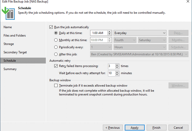Open the Secondary Target step
This screenshot has width=192, height=131.
click(15, 52)
